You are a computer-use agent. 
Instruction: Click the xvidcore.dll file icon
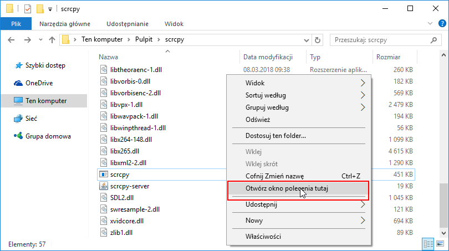pyautogui.click(x=103, y=221)
